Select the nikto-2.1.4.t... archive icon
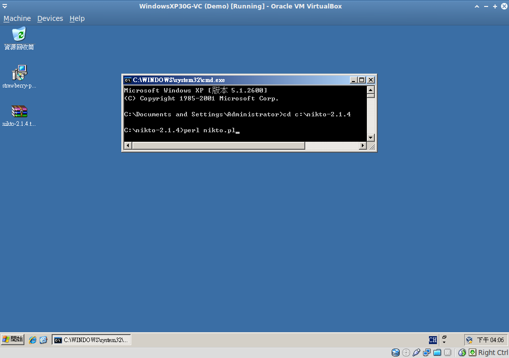509x358 pixels. point(19,116)
